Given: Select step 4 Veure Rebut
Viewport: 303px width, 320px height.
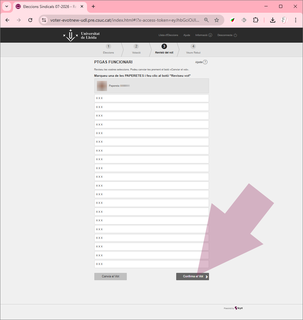Looking at the screenshot, I should tap(193, 49).
